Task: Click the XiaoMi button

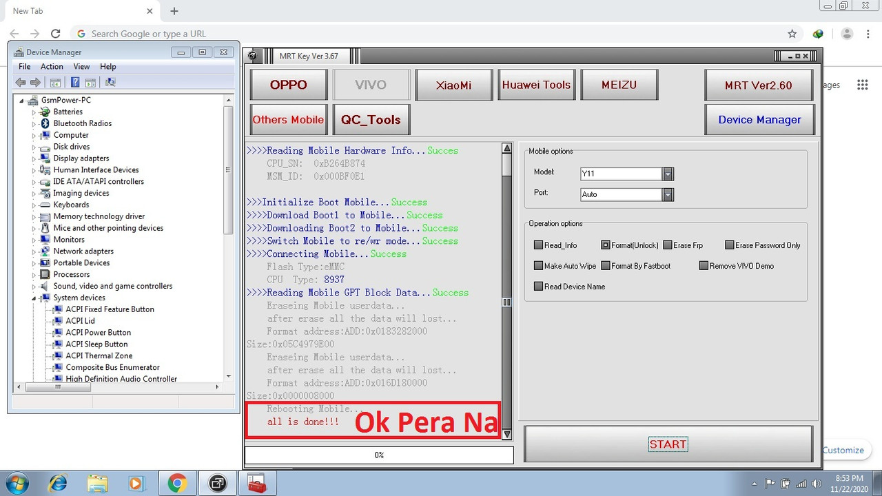Action: 453,85
